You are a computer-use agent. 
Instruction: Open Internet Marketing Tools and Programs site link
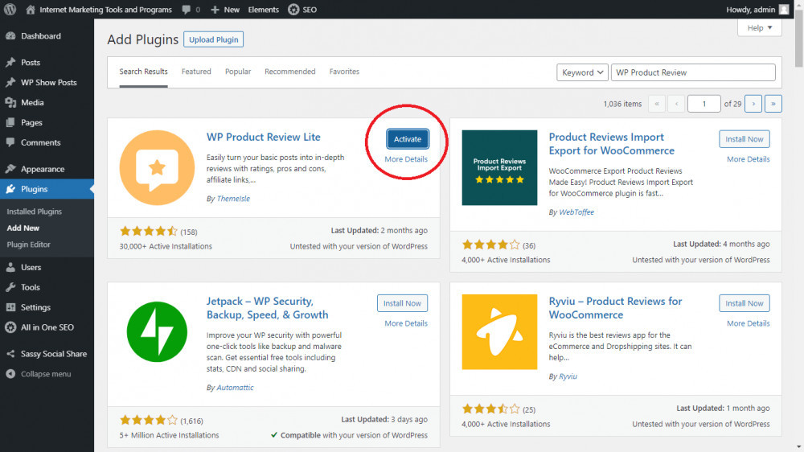tap(105, 9)
